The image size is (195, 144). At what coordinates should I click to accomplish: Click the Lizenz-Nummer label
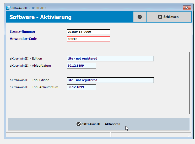tap(23, 32)
